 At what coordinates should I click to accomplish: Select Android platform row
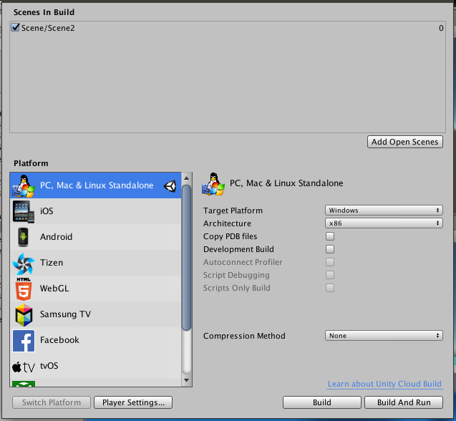click(x=95, y=237)
